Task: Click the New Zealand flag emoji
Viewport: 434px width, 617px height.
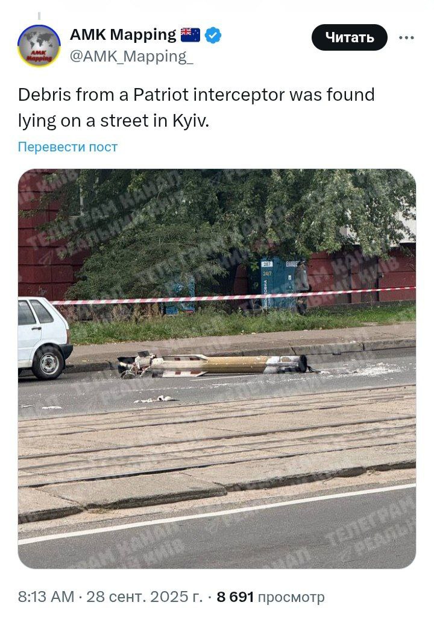Action: 190,35
